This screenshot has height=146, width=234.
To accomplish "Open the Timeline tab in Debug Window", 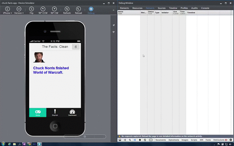I will (173, 8).
